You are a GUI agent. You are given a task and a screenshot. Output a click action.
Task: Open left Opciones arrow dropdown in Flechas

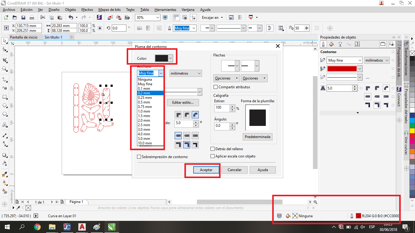[226, 78]
